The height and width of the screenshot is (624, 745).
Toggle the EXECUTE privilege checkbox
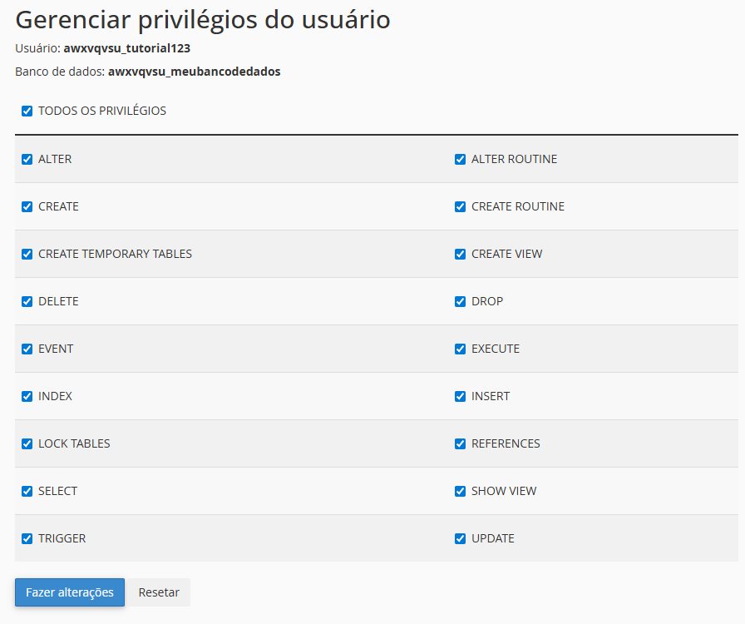(461, 349)
